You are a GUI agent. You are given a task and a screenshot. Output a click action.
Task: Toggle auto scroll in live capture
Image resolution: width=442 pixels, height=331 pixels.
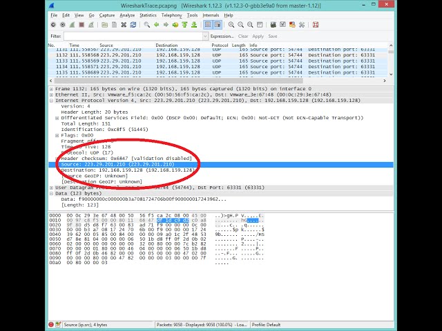point(218,25)
